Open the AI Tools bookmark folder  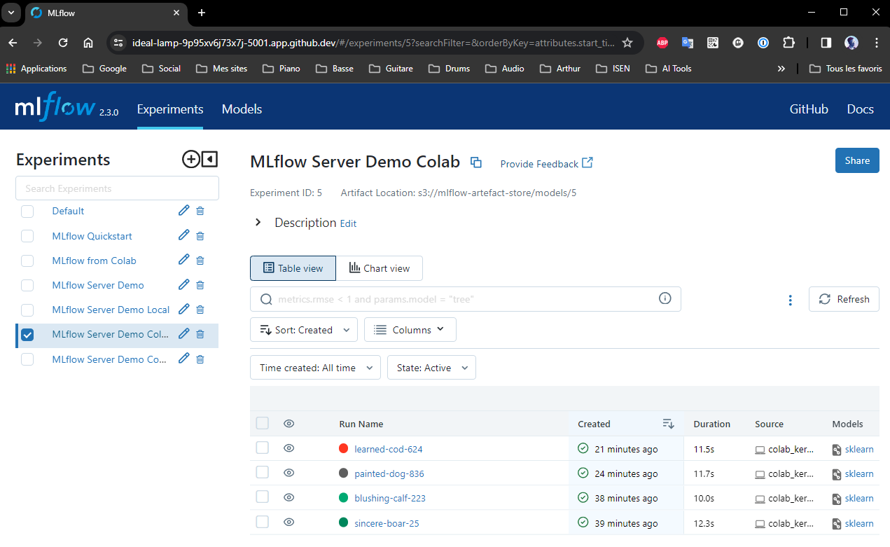[668, 69]
